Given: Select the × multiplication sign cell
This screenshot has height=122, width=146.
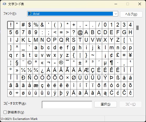Looking at the screenshot, I should [67, 78].
